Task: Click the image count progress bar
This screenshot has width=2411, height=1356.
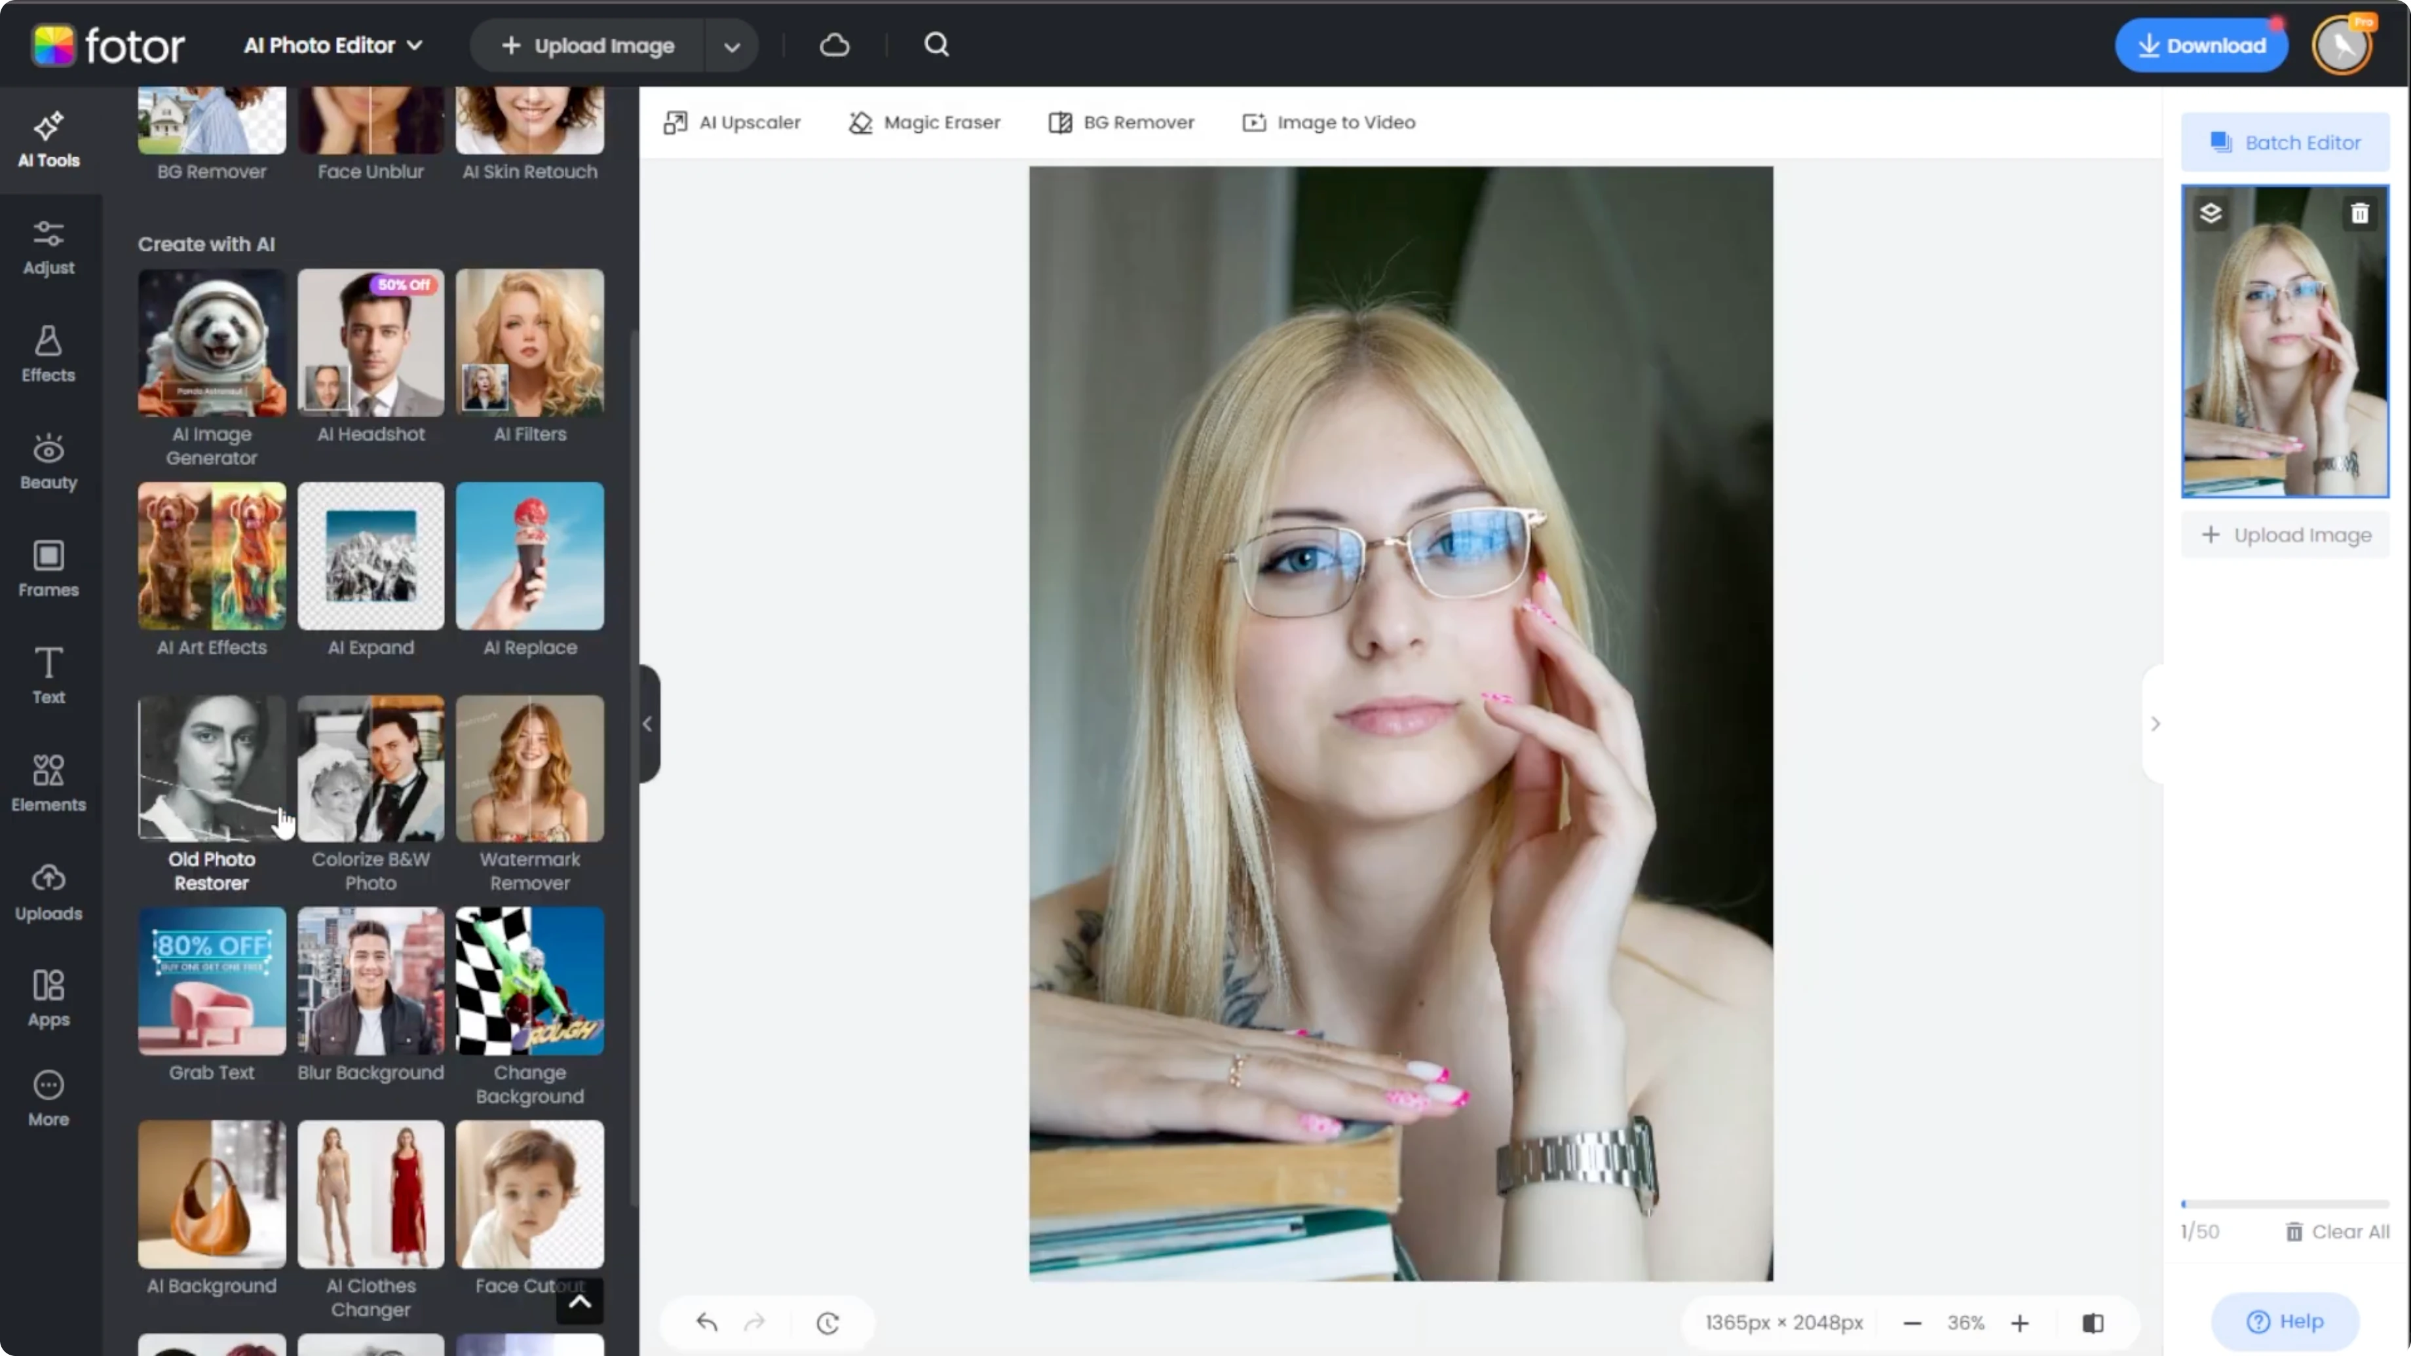Action: (x=2286, y=1205)
